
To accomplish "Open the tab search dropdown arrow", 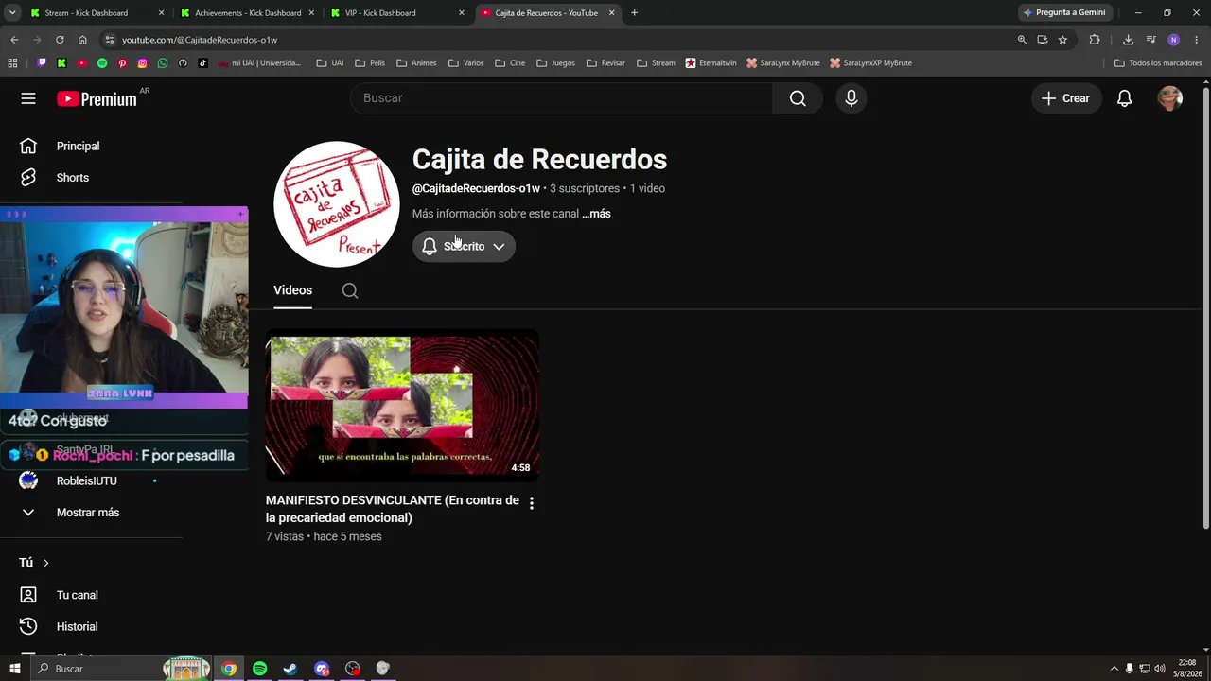I will point(12,13).
